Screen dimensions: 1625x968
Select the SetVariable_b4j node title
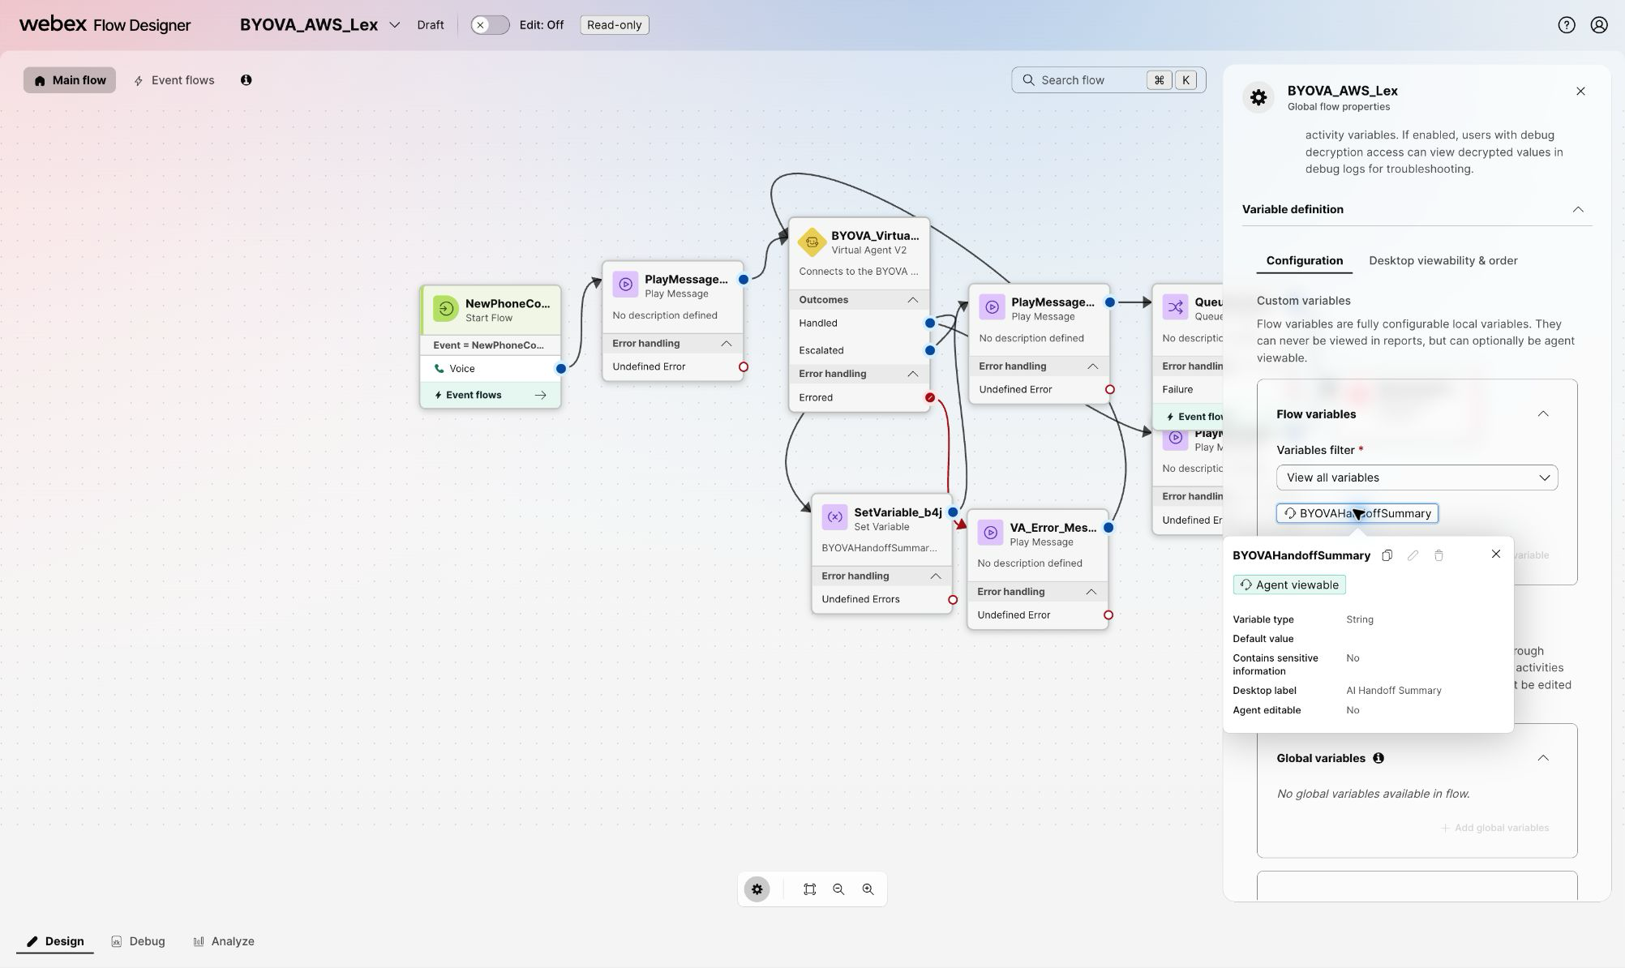(898, 512)
